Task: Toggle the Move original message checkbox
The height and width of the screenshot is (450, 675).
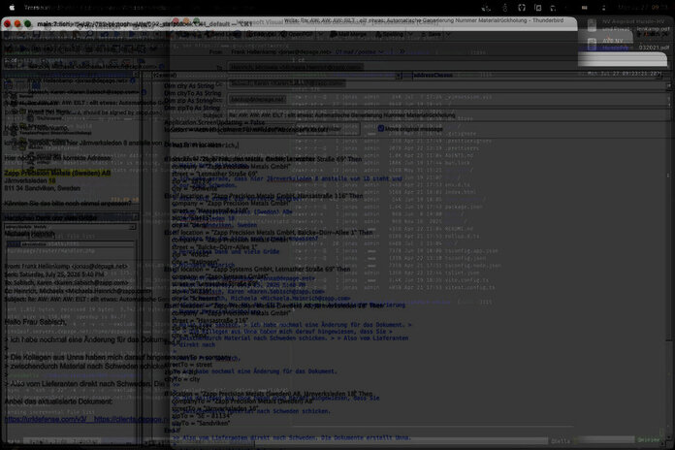Action: tap(380, 128)
